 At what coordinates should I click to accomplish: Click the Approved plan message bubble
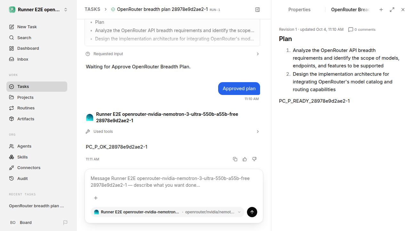click(239, 89)
